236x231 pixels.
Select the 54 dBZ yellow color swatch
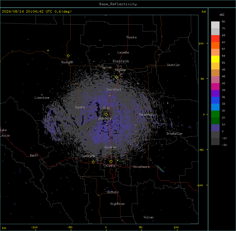point(215,59)
